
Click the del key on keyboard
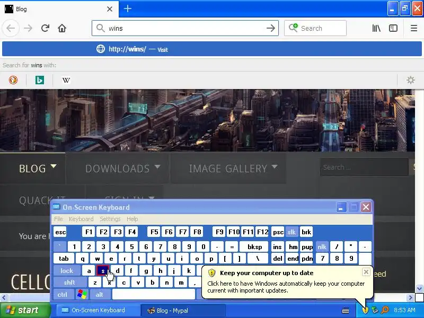(277, 259)
